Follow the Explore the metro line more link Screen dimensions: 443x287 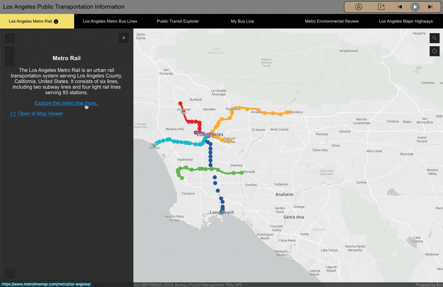pos(66,103)
